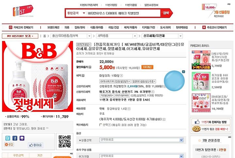Click the 무이자 할부혜택 button
Screen dimensions: 235x158
122,96
